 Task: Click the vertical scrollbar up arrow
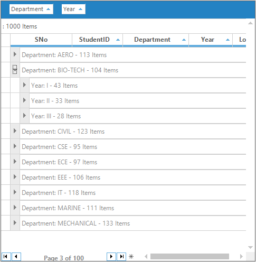click(250, 23)
